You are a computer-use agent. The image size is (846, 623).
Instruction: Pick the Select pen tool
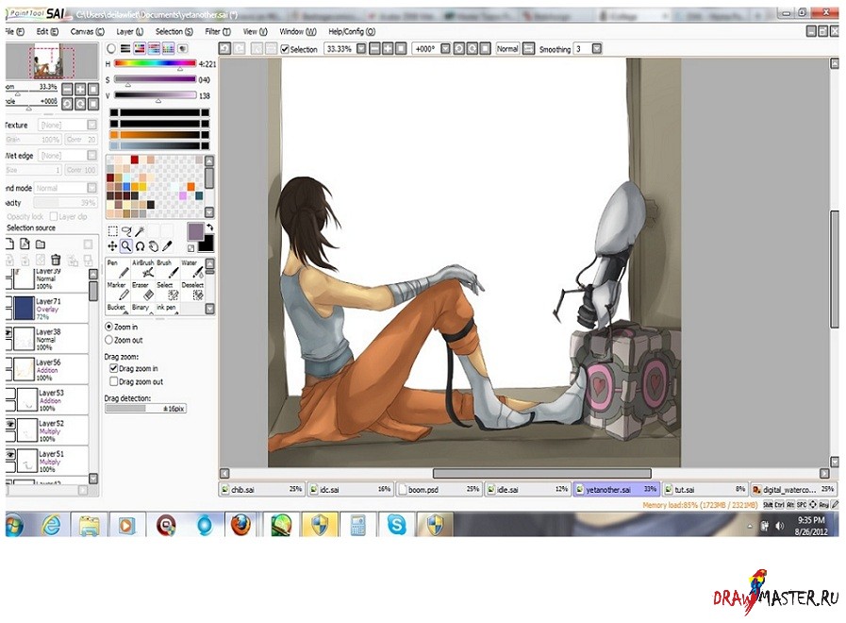[x=167, y=291]
